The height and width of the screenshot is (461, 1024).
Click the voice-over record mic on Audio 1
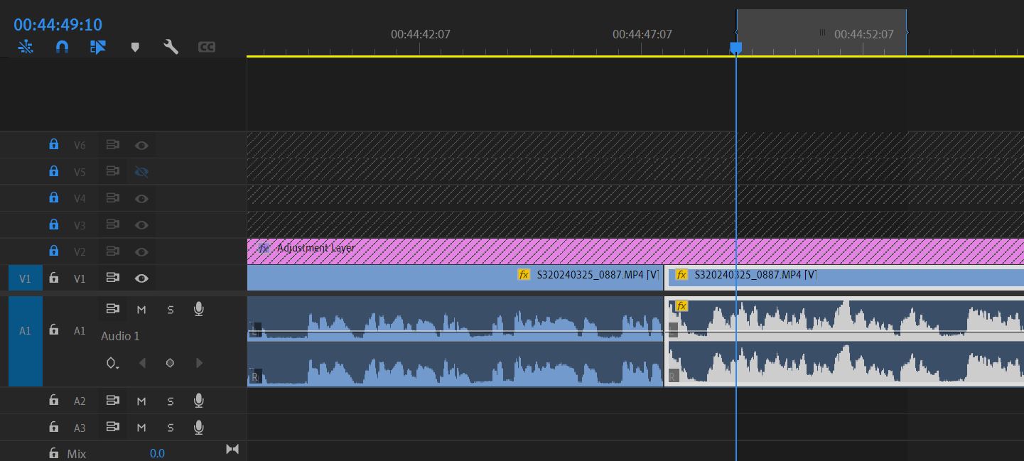coord(199,308)
